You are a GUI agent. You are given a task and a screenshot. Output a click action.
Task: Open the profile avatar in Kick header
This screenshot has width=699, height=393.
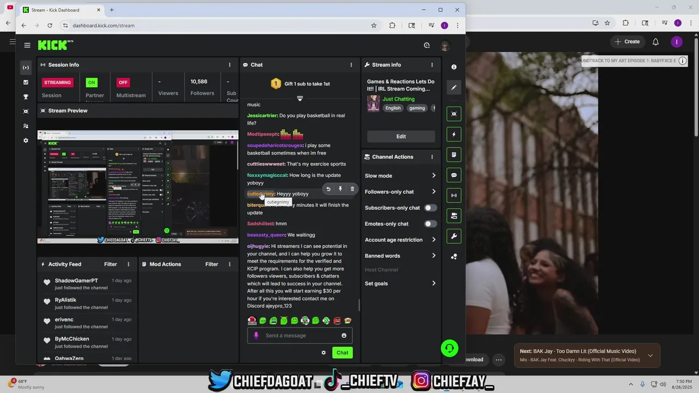445,45
